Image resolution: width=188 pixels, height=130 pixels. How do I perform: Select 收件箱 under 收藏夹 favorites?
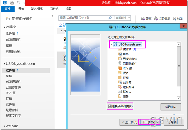[11, 33]
